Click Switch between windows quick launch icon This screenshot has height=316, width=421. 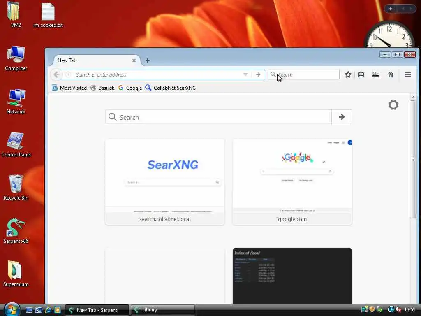[38, 310]
